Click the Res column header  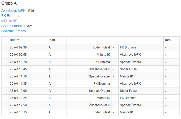pos(168,40)
